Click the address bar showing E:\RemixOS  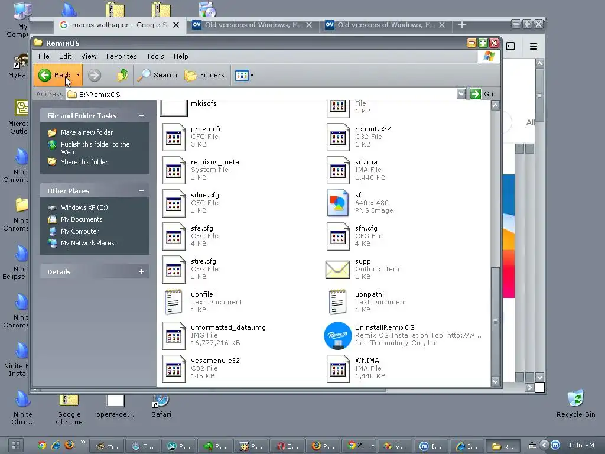[x=261, y=94]
